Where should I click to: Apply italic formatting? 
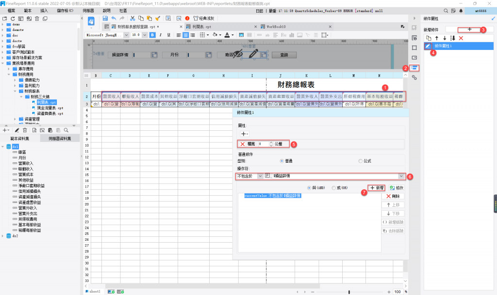pyautogui.click(x=160, y=35)
